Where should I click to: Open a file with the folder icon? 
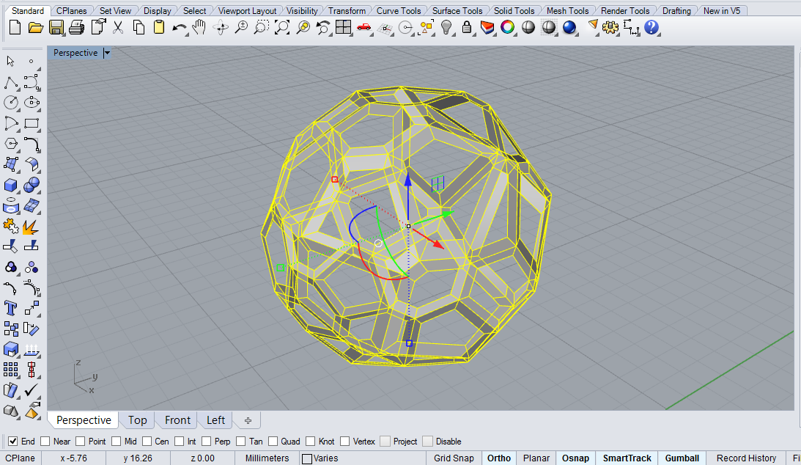tap(35, 27)
